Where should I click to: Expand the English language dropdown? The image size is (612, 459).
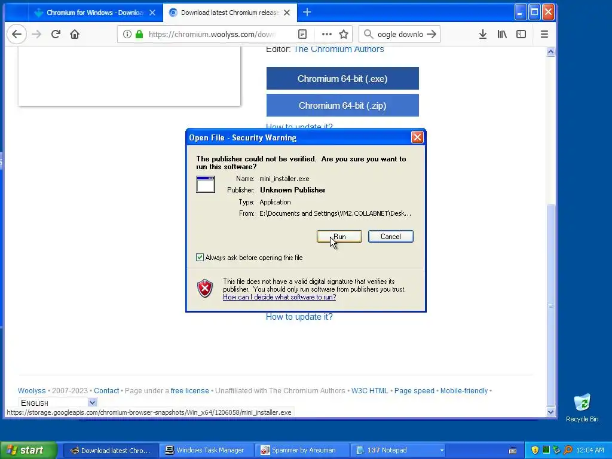click(x=92, y=402)
